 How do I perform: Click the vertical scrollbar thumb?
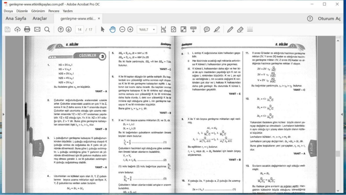tap(338, 154)
